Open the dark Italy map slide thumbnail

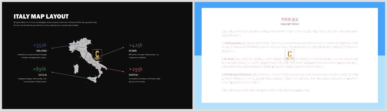pyautogui.click(x=97, y=55)
